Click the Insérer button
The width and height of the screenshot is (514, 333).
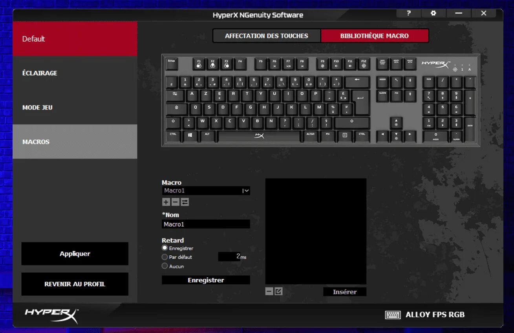coord(345,292)
